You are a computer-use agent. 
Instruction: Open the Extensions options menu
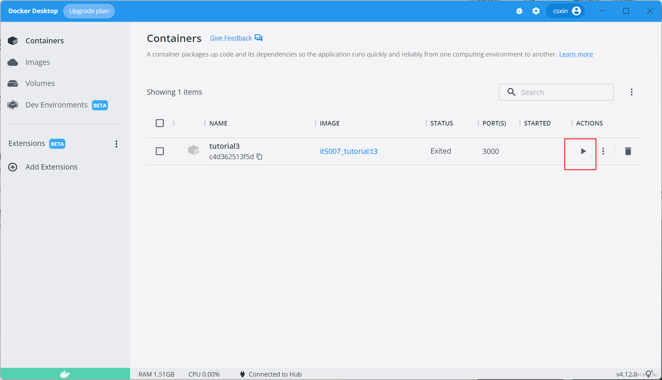(116, 144)
